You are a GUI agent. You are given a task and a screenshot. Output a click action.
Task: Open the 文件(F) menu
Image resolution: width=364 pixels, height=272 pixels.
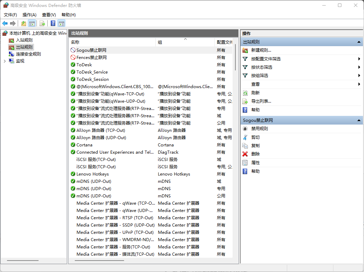coord(10,15)
